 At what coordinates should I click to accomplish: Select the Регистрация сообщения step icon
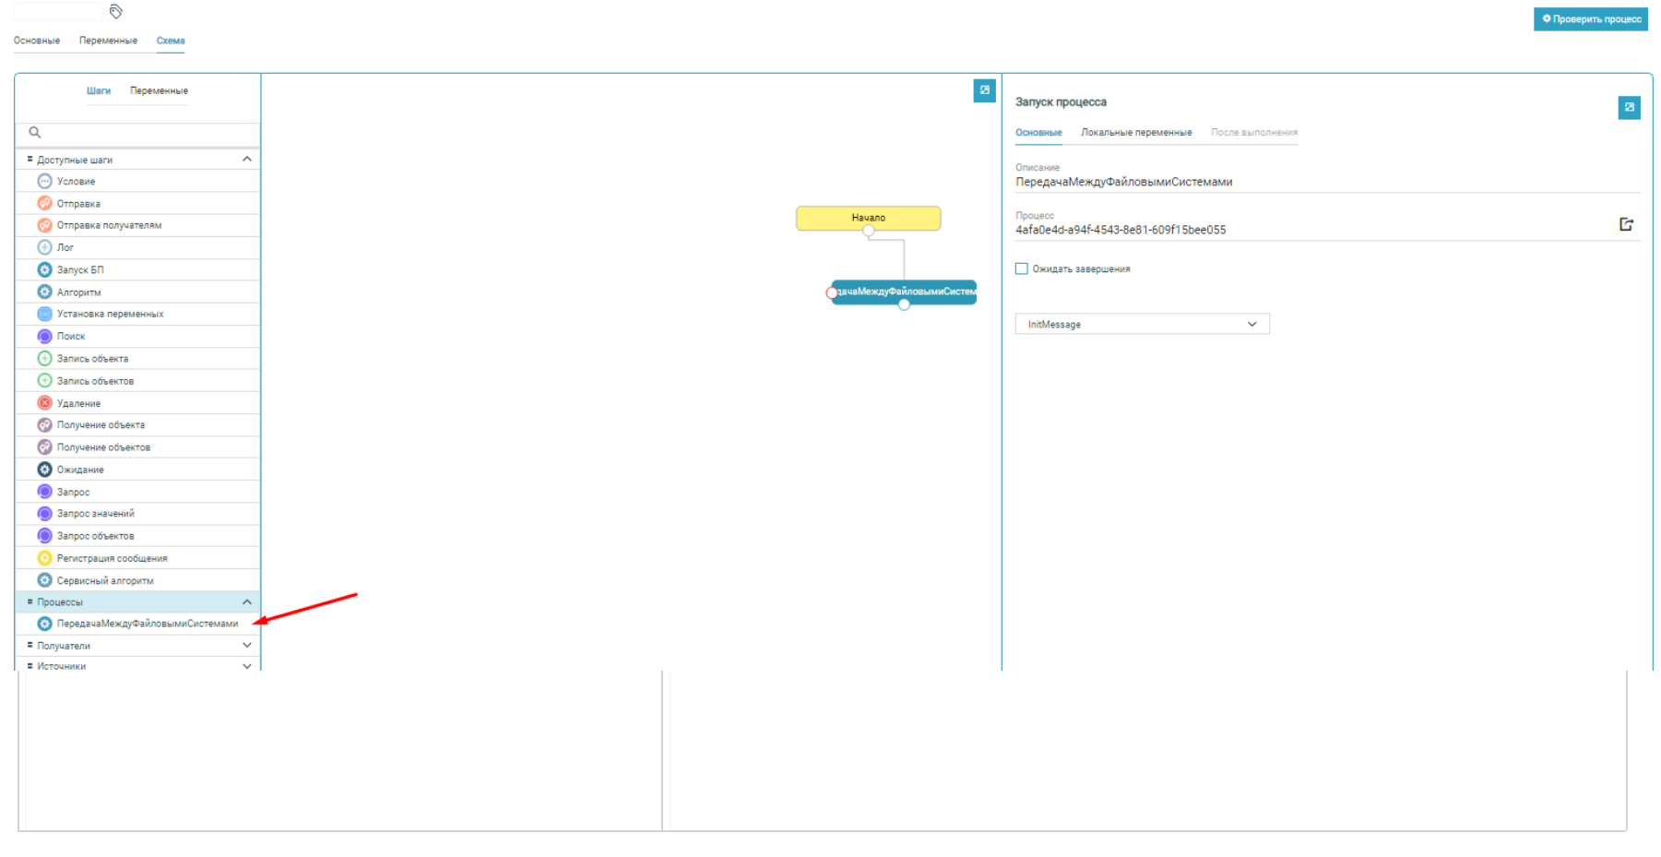point(44,558)
